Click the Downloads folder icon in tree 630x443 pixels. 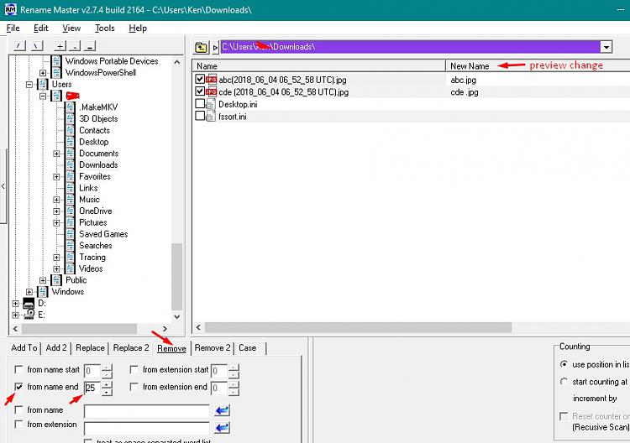(70, 164)
